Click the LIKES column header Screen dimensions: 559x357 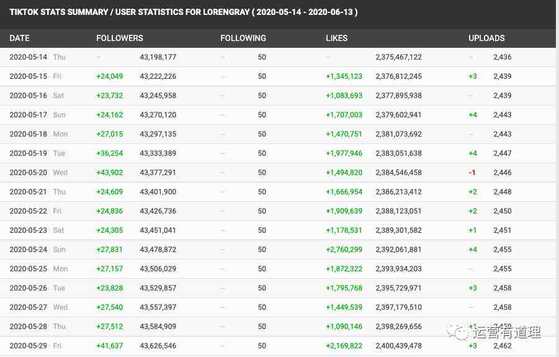click(336, 38)
